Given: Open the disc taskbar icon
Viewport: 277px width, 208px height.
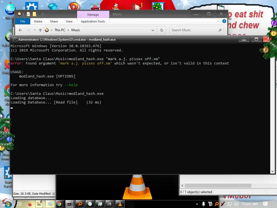Looking at the screenshot, I should [90, 204].
